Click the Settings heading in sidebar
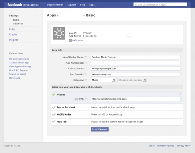195x153 pixels. click(x=14, y=16)
